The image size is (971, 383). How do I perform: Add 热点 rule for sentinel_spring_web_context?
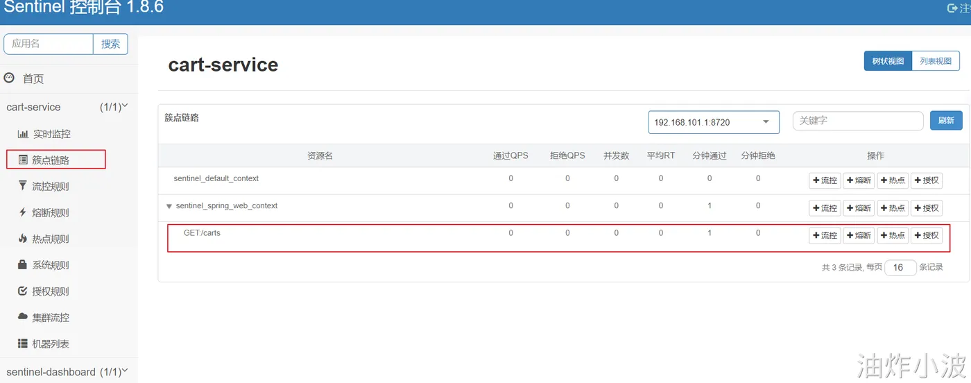pos(893,208)
